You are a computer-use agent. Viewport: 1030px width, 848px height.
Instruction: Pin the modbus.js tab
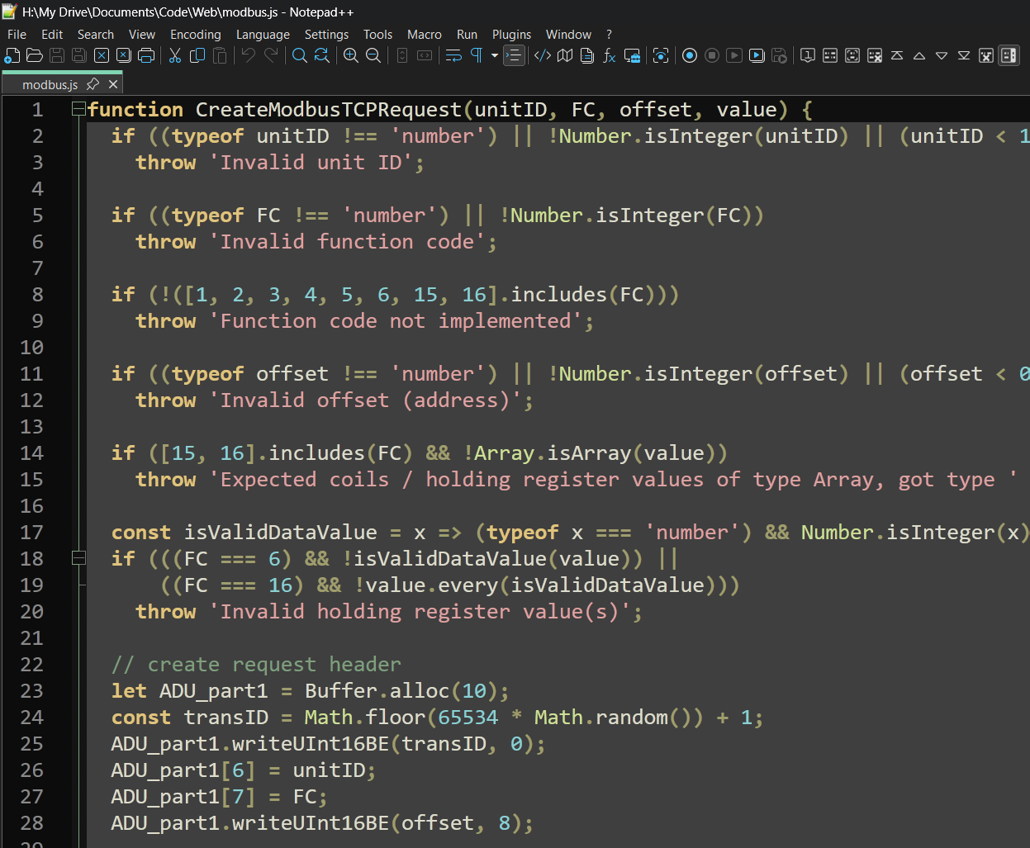pos(93,84)
